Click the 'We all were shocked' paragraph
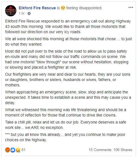This screenshot has width=137, height=157. (x=68, y=42)
